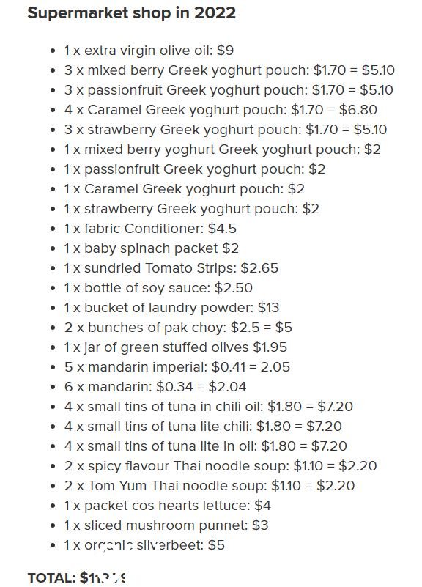Select the 3 x strawberry Greek yoghurt item
Viewport: 422px width, 587px height.
tap(225, 130)
